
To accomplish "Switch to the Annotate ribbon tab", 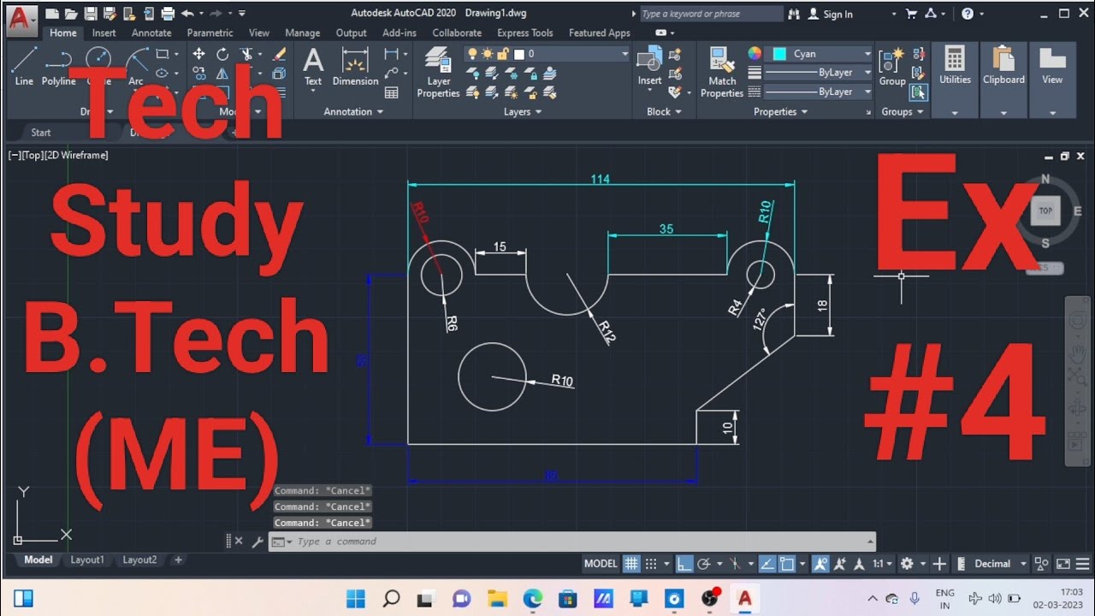I will click(x=151, y=33).
